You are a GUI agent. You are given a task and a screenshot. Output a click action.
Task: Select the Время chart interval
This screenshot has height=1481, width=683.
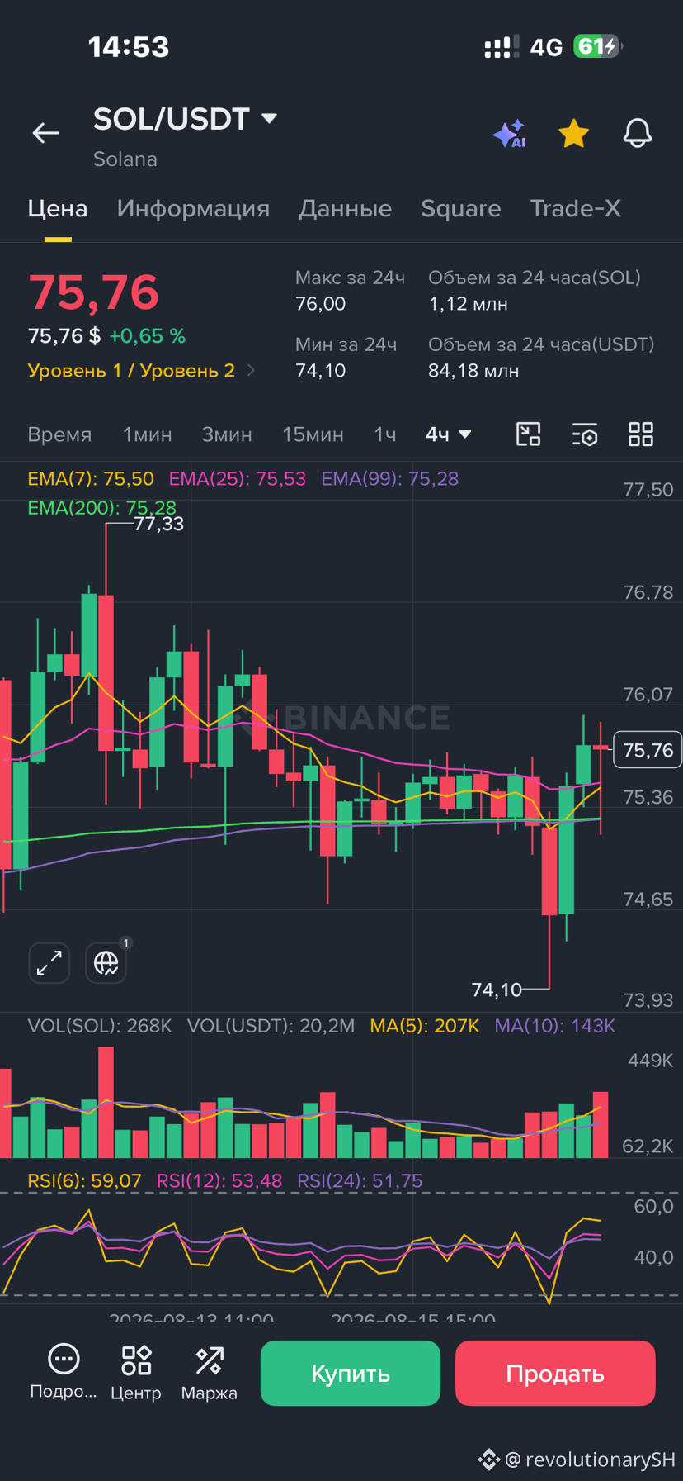[x=59, y=434]
